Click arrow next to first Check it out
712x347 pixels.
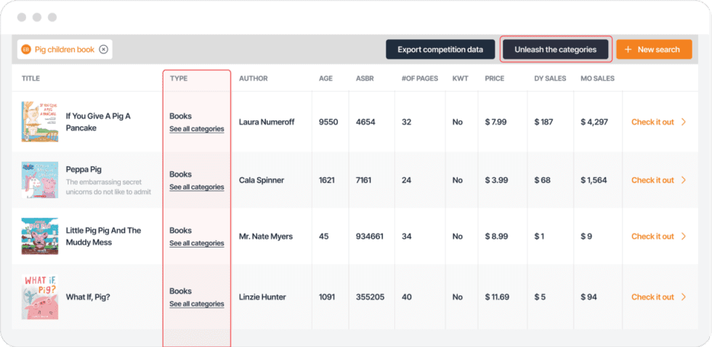point(683,122)
